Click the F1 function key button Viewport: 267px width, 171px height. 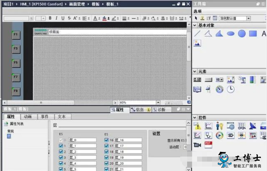16,35
